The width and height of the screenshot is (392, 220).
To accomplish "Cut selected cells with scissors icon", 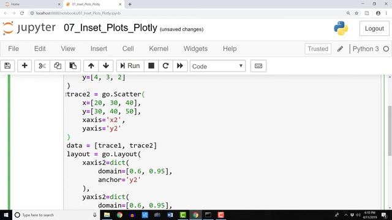I will click(x=42, y=66).
